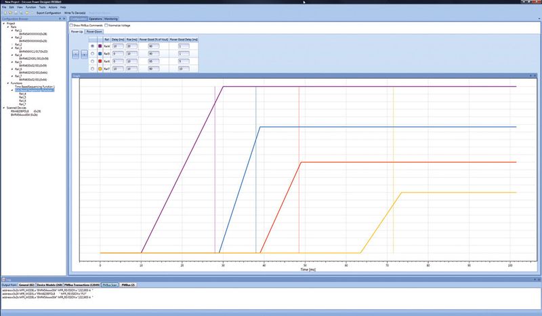
Task: Pin the Graph panel
Action: tap(530, 75)
